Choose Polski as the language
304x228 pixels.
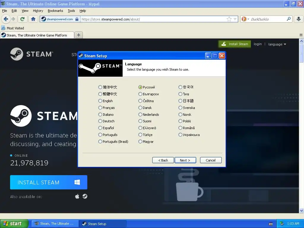(185, 121)
